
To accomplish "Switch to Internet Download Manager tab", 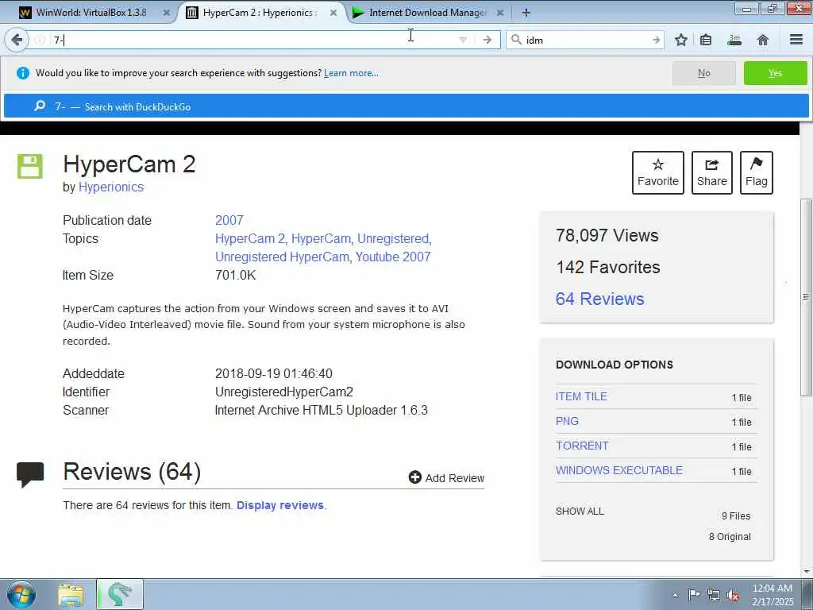I will click(x=426, y=13).
